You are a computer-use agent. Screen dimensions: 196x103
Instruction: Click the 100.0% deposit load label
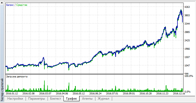189,76
